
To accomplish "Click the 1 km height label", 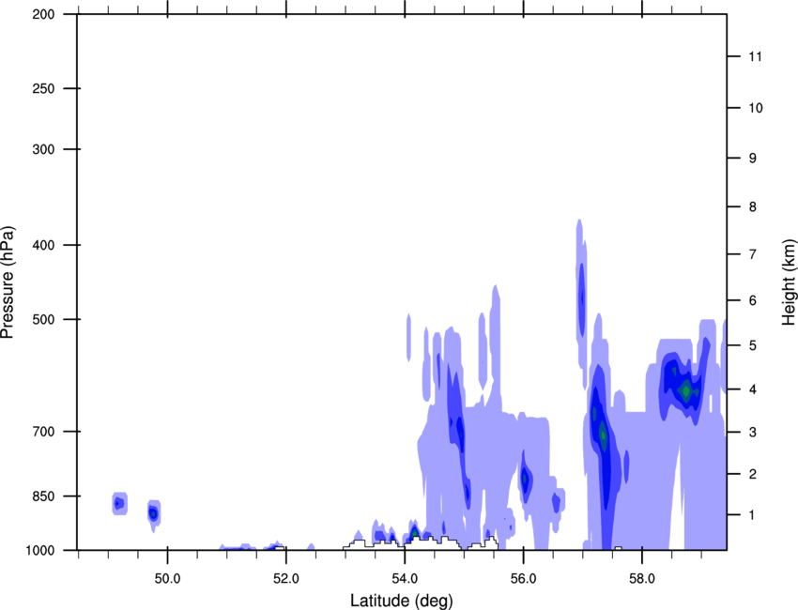I will 753,515.
